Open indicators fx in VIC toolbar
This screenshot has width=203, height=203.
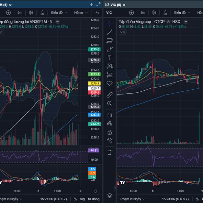(165, 13)
